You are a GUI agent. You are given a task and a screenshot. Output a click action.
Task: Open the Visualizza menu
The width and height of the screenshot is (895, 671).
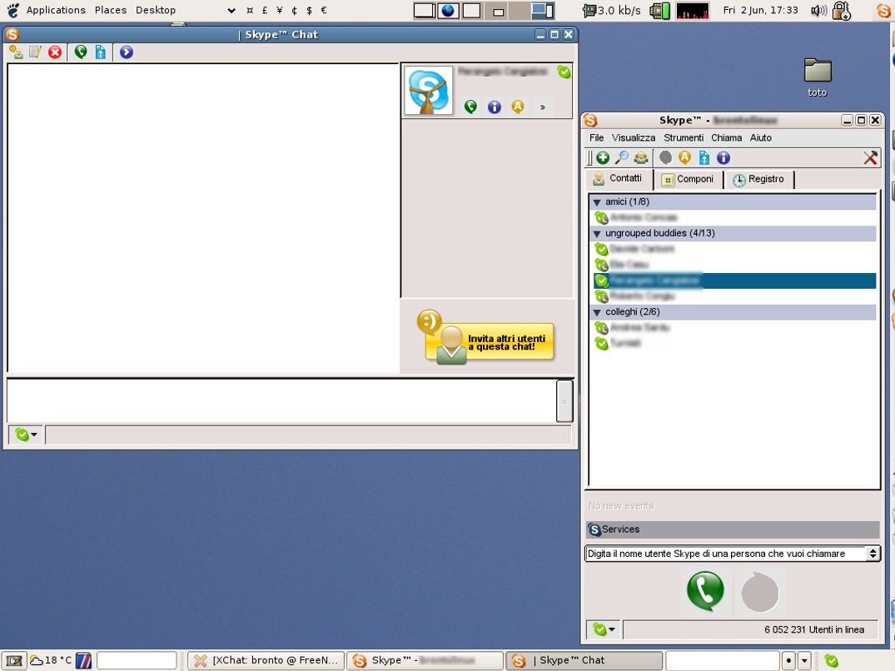coord(634,137)
